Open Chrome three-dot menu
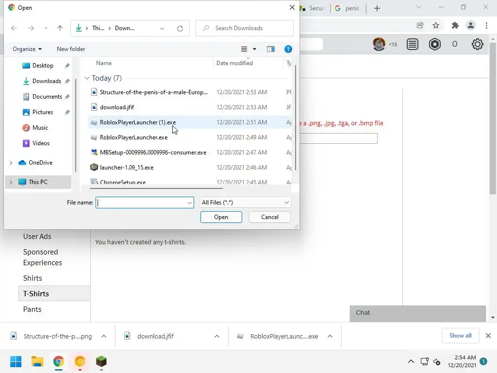This screenshot has height=373, width=497. click(486, 25)
